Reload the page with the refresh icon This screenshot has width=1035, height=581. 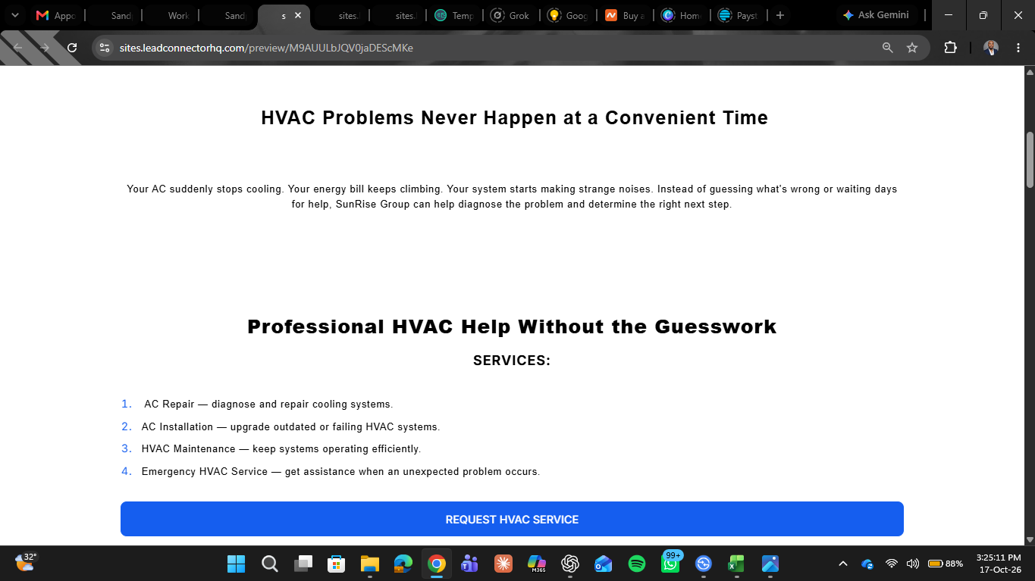(x=72, y=48)
